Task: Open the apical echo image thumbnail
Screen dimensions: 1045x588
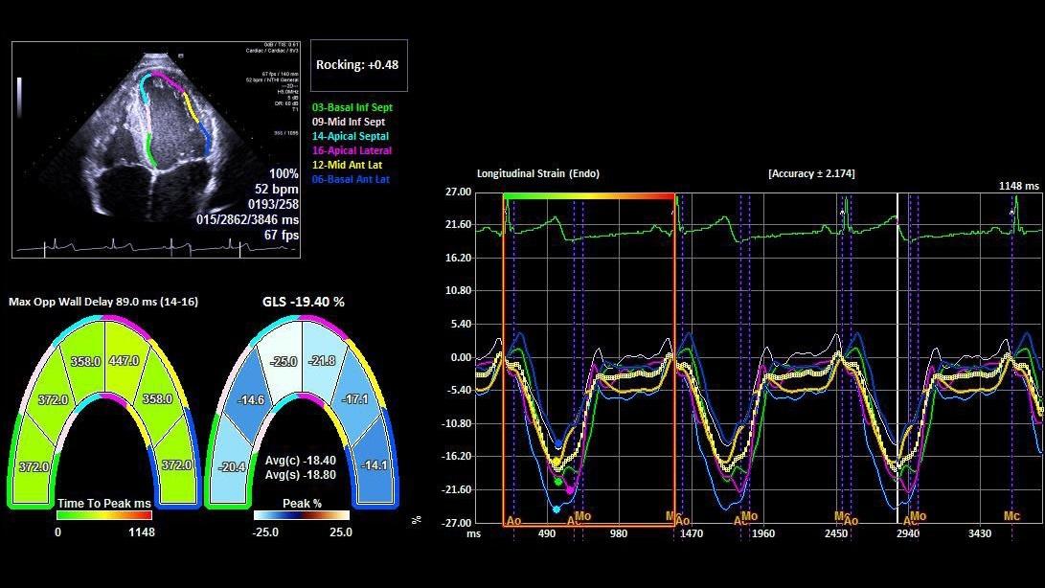Action: [156, 148]
